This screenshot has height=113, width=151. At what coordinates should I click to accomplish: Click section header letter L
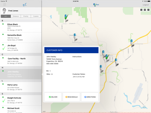[2, 81]
